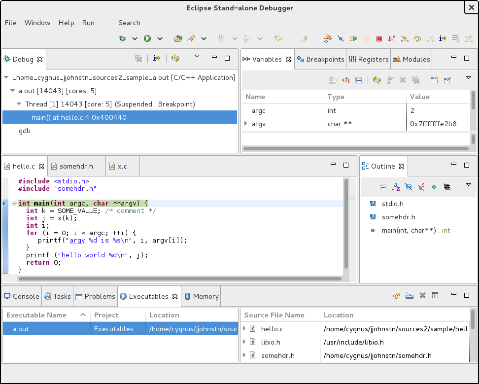This screenshot has height=384, width=479.
Task: Toggle Hide Non-Public Members green dot icon
Action: tap(434, 187)
